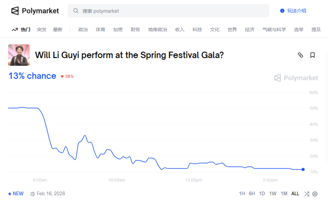Click the chart's latest data point dot
The image size is (328, 205).
click(303, 170)
